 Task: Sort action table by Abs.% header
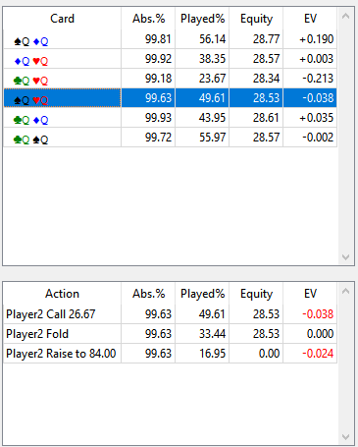tap(148, 294)
